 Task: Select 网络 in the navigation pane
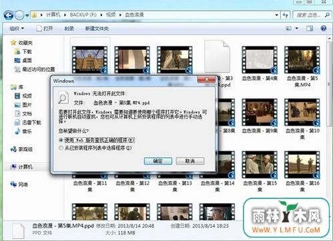(x=19, y=184)
